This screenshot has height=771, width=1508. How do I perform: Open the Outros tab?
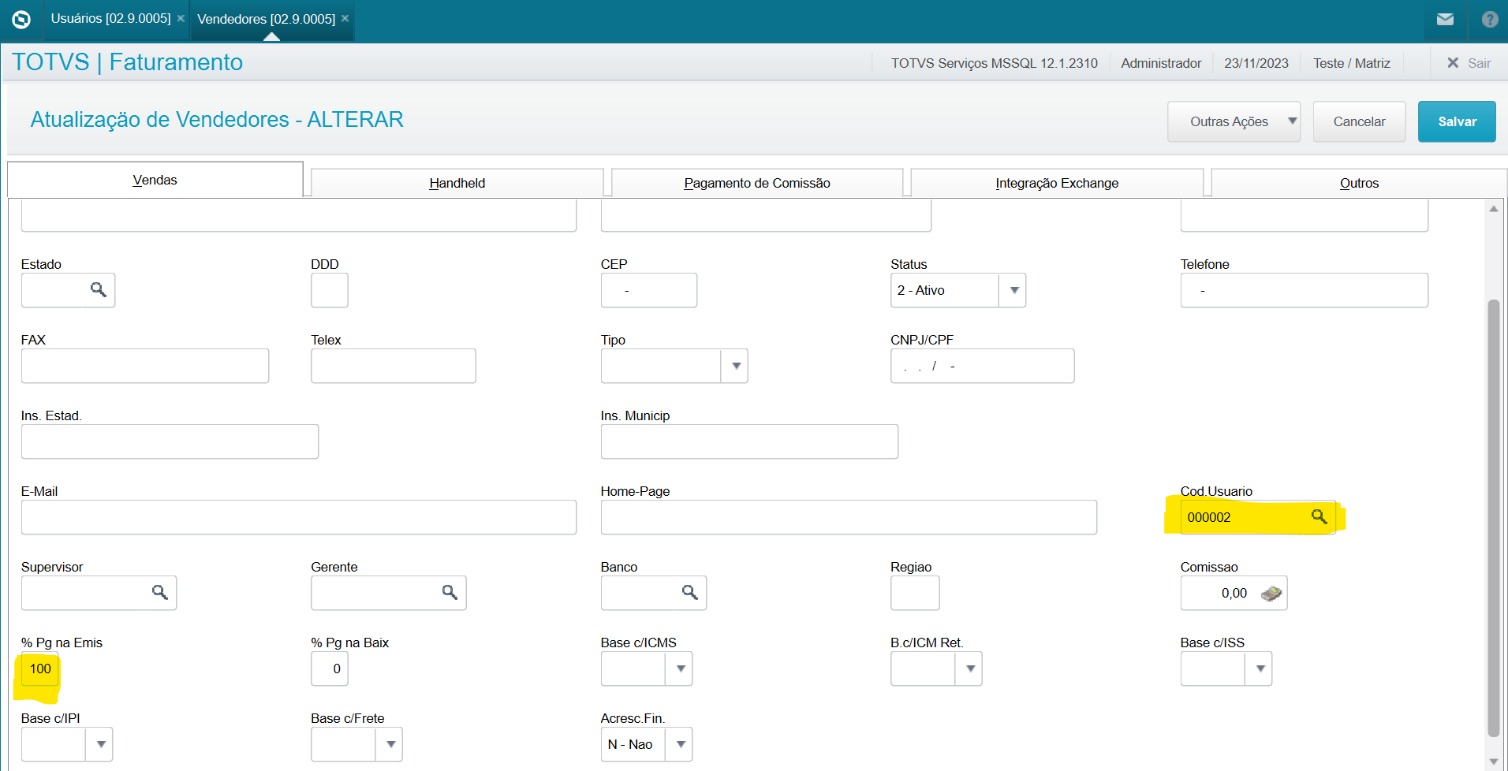[x=1359, y=183]
